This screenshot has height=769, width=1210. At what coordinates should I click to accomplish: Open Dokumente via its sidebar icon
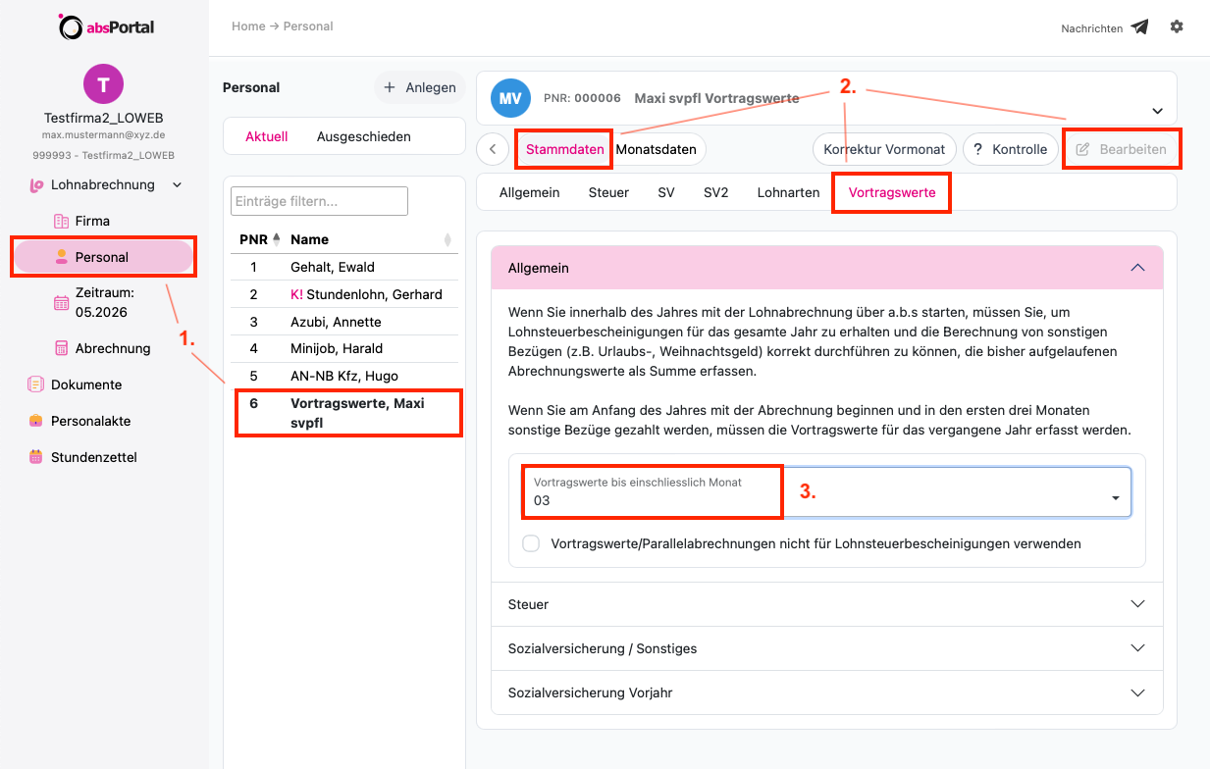coord(36,384)
